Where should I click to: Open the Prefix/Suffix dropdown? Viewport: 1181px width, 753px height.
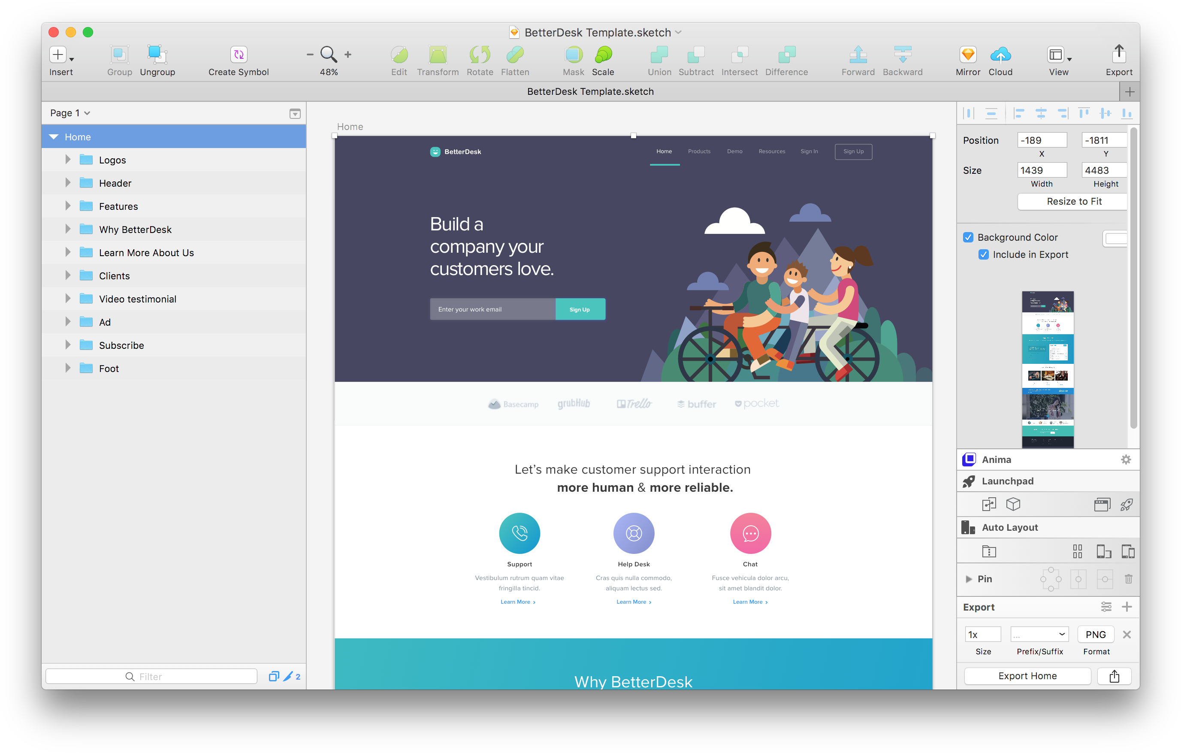tap(1039, 634)
